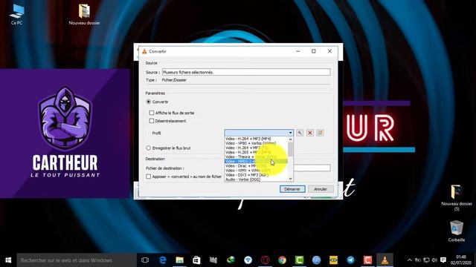Open the Wi-Fi hotspot app taskbar icon
The height and width of the screenshot is (267, 476).
point(248,260)
